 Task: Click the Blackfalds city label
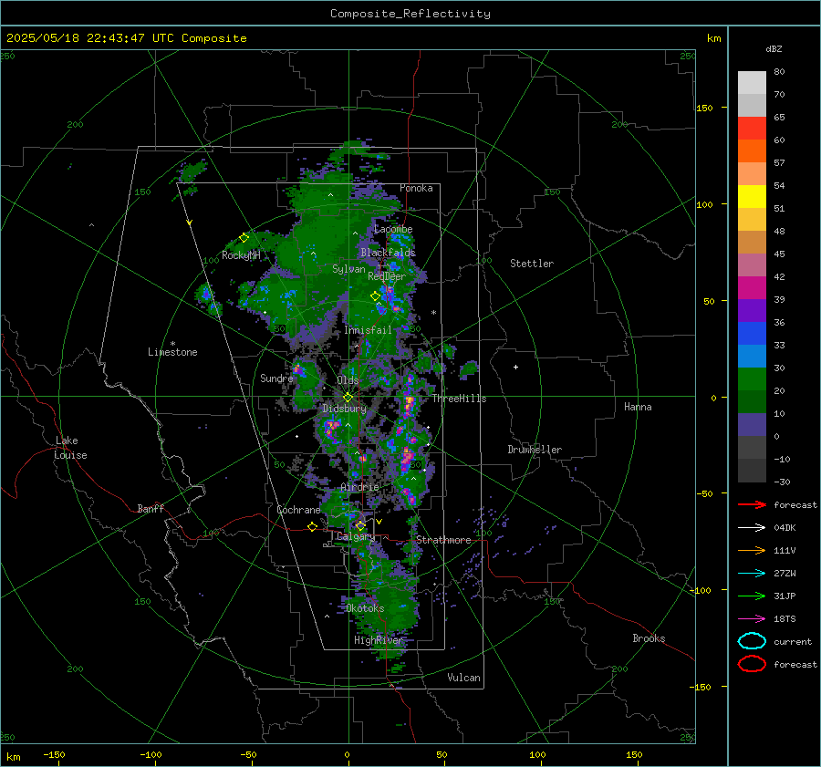(388, 253)
